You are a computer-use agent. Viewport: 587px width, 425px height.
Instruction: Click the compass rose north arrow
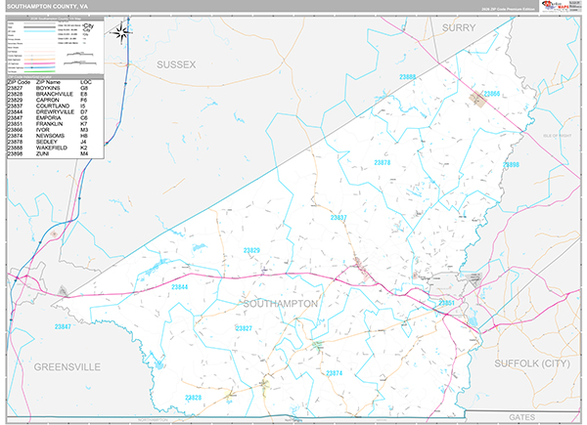(x=122, y=32)
